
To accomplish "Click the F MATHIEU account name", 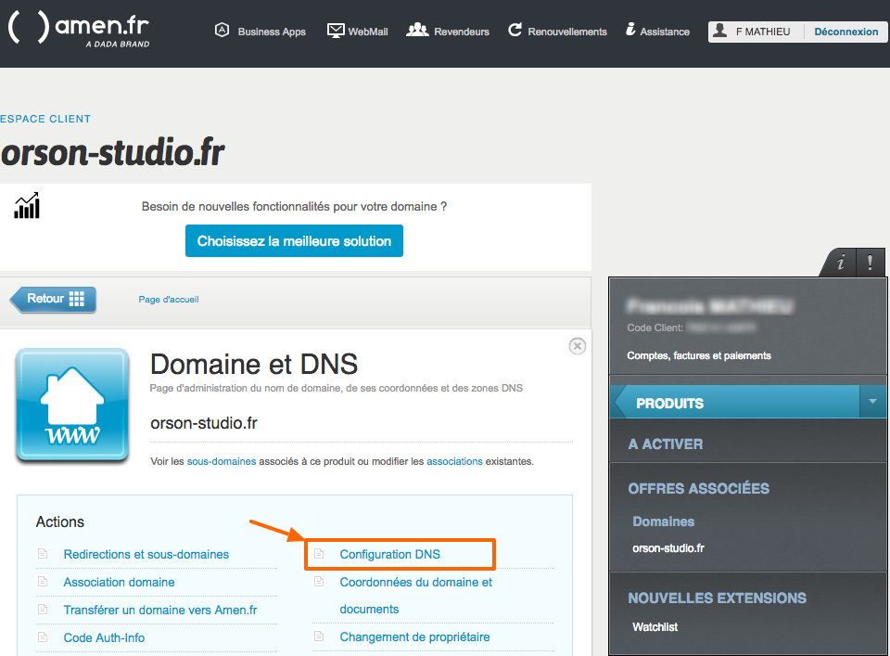I will click(763, 32).
